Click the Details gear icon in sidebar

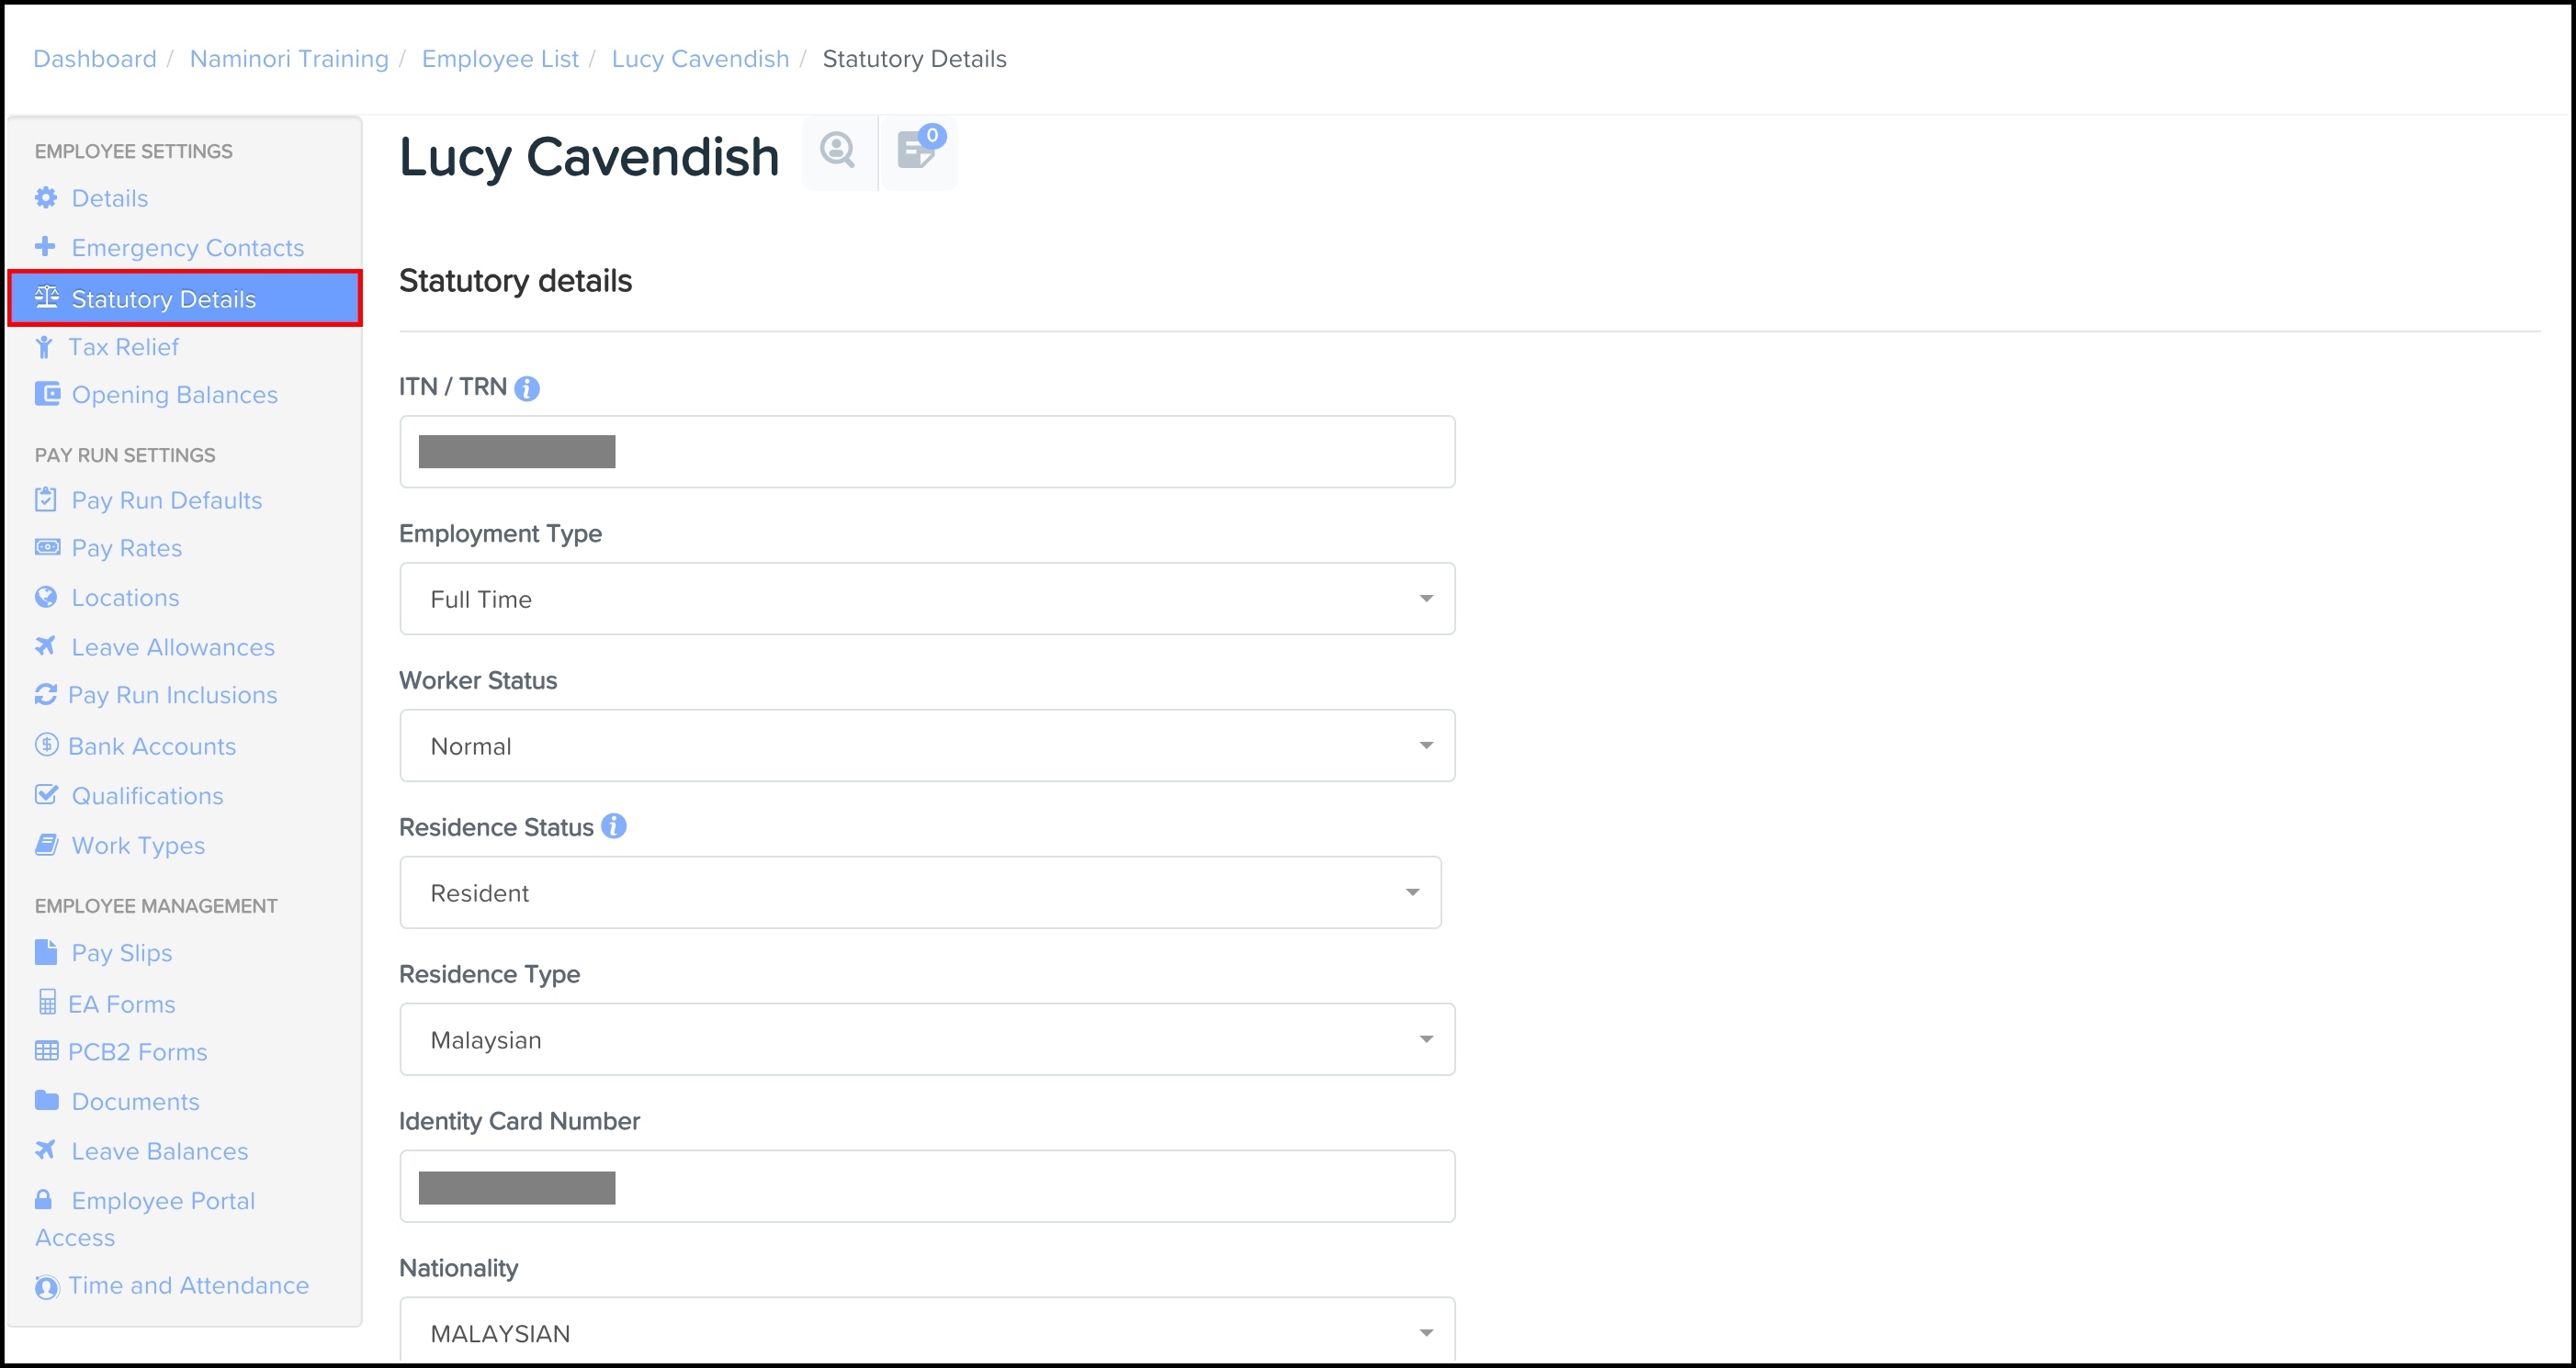[x=46, y=198]
